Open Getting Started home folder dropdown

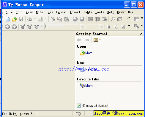tap(100, 40)
